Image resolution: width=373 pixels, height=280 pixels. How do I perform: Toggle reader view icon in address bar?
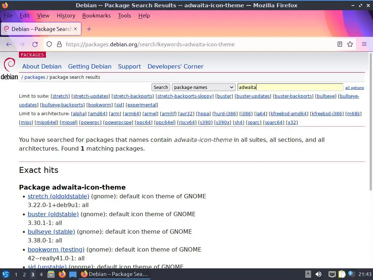coord(340,44)
